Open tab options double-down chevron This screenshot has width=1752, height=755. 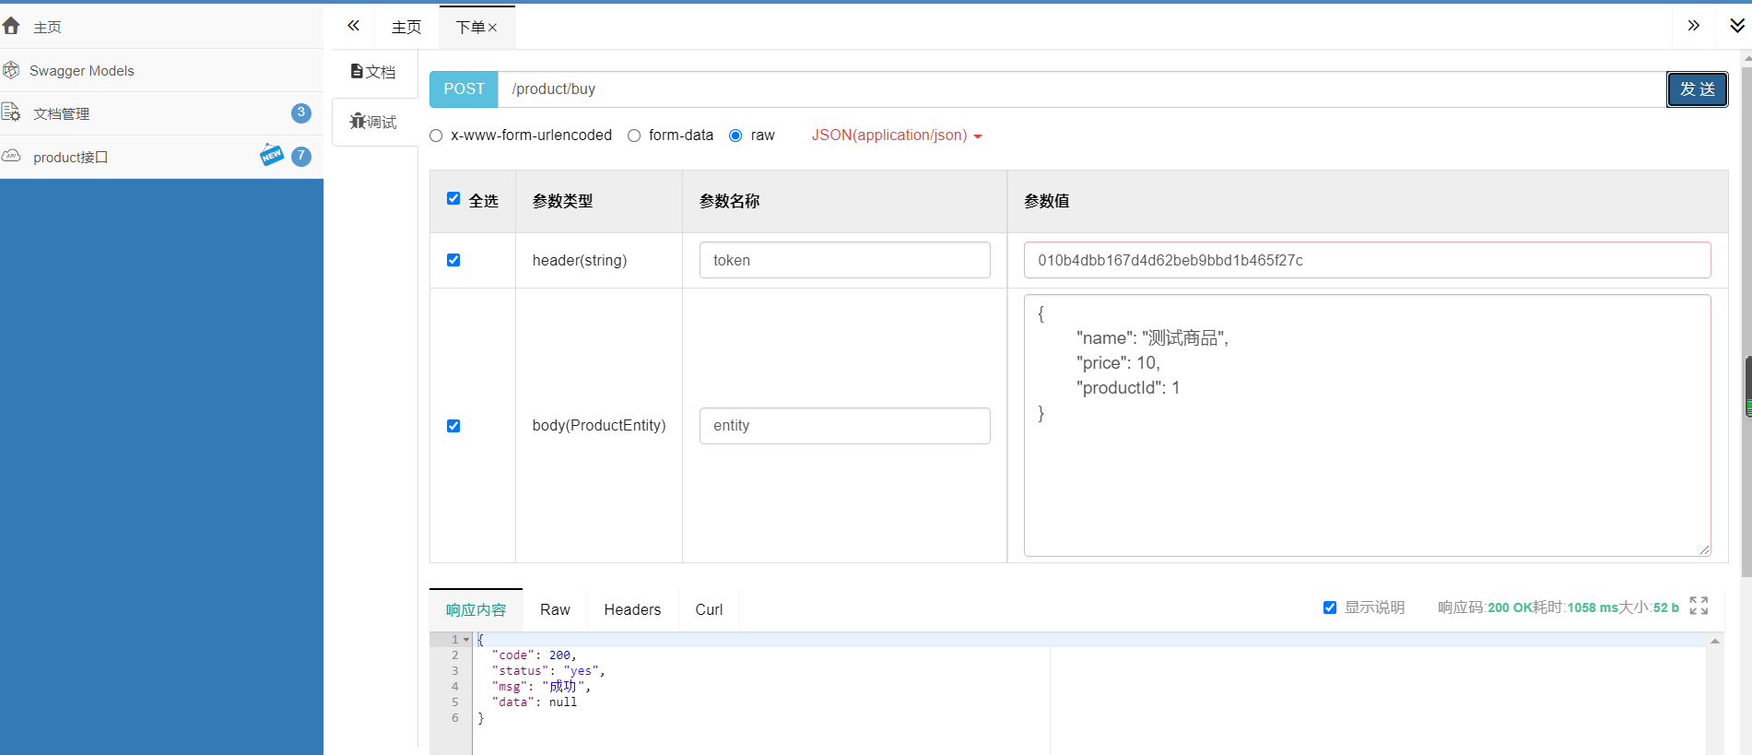tap(1736, 26)
